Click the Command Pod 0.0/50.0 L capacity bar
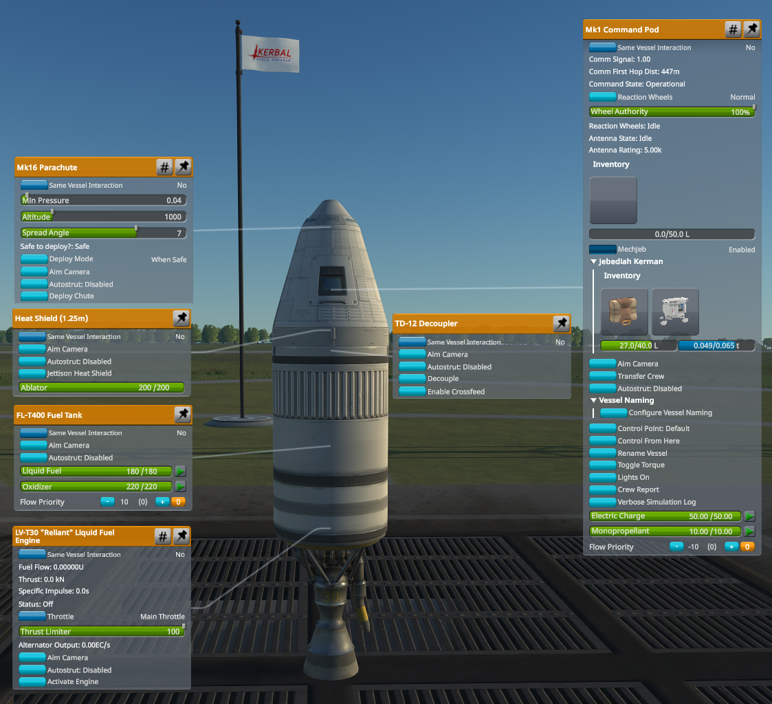The image size is (772, 704). (672, 234)
